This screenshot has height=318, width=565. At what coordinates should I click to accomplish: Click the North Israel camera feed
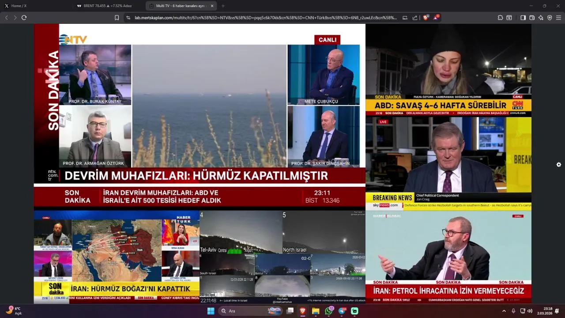pos(324,232)
